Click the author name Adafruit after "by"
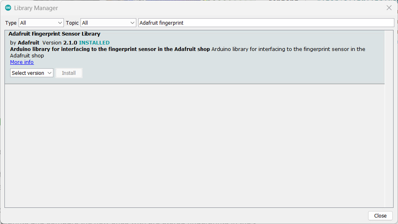This screenshot has width=398, height=224. tap(28, 42)
